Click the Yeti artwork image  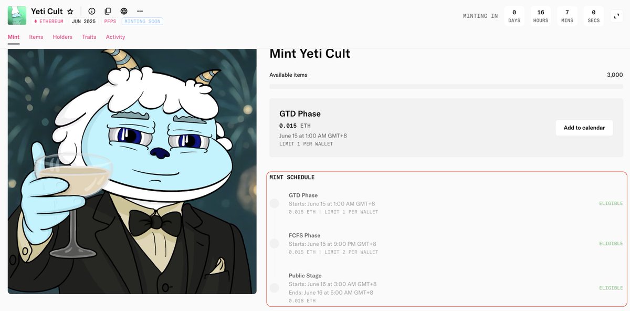pyautogui.click(x=132, y=171)
